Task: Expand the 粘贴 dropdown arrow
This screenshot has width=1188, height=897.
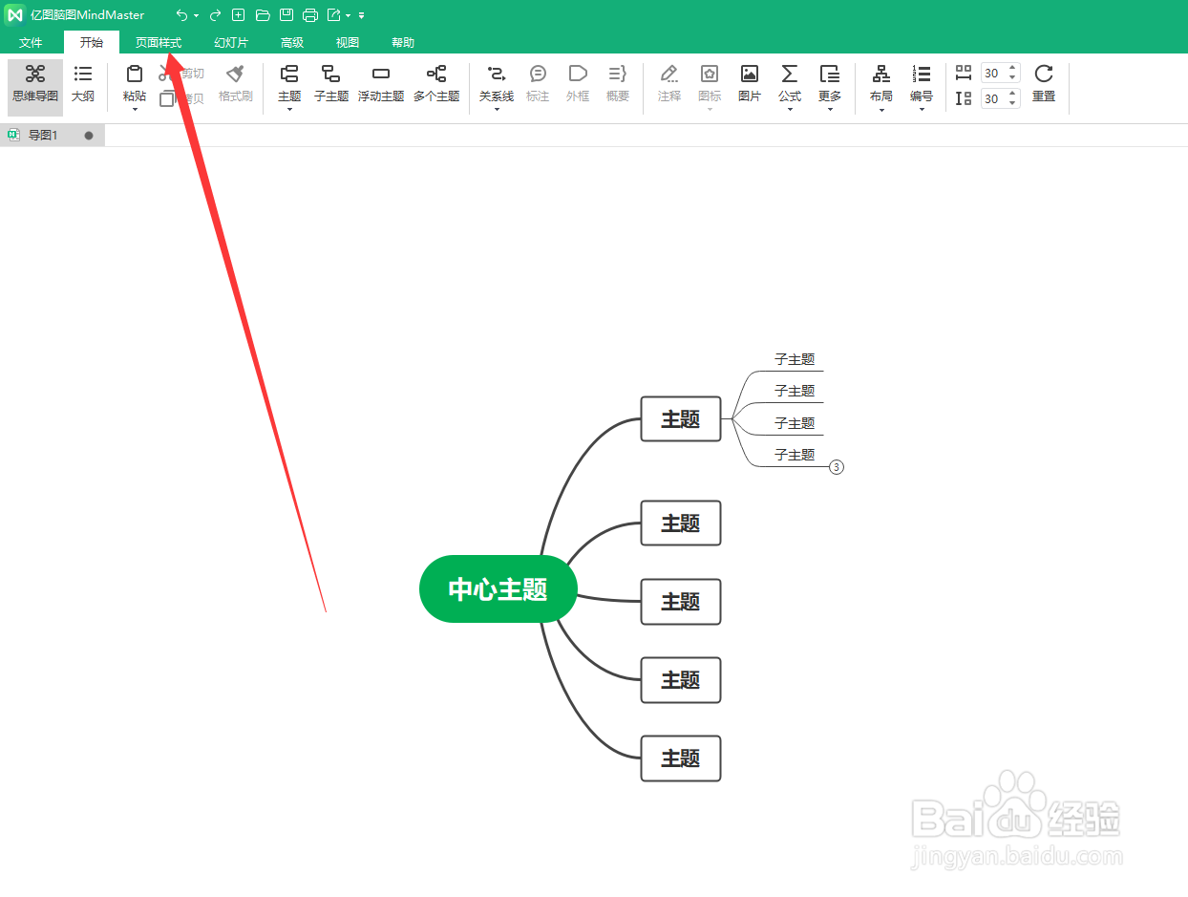Action: click(135, 109)
